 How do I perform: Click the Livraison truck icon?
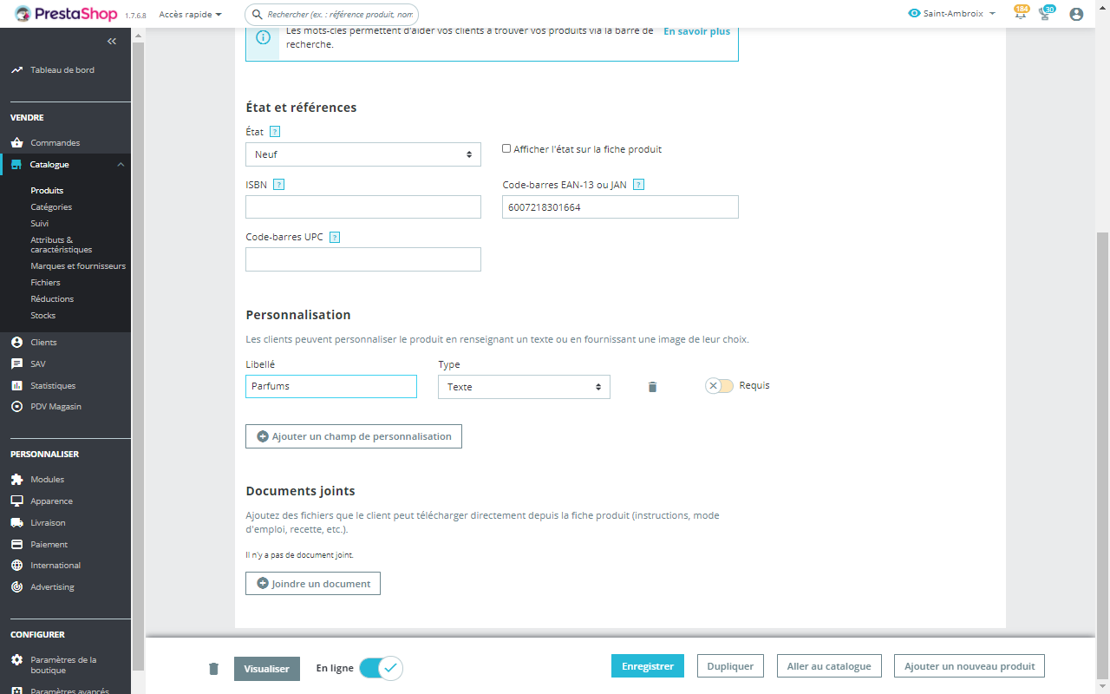16,522
